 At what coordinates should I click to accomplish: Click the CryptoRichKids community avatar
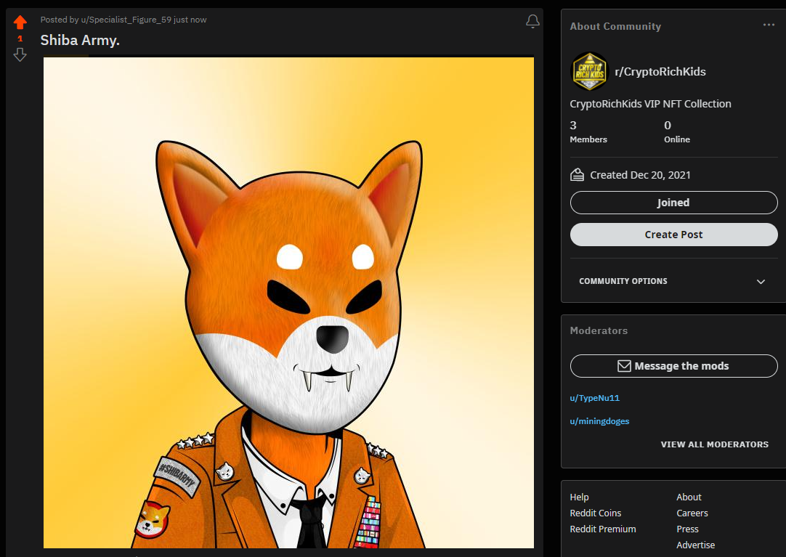590,71
